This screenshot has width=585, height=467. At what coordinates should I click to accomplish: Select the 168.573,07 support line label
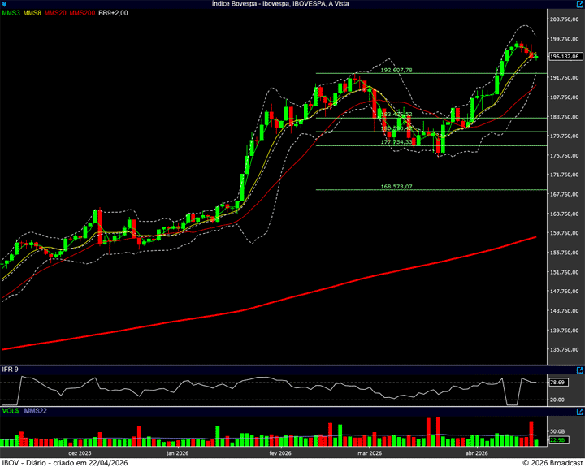coord(396,187)
